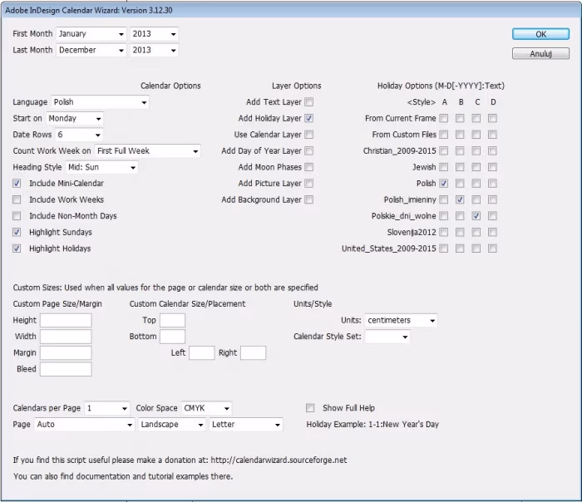Image resolution: width=582 pixels, height=502 pixels.
Task: Enable Use Calendar Layer checkbox
Action: pos(308,135)
